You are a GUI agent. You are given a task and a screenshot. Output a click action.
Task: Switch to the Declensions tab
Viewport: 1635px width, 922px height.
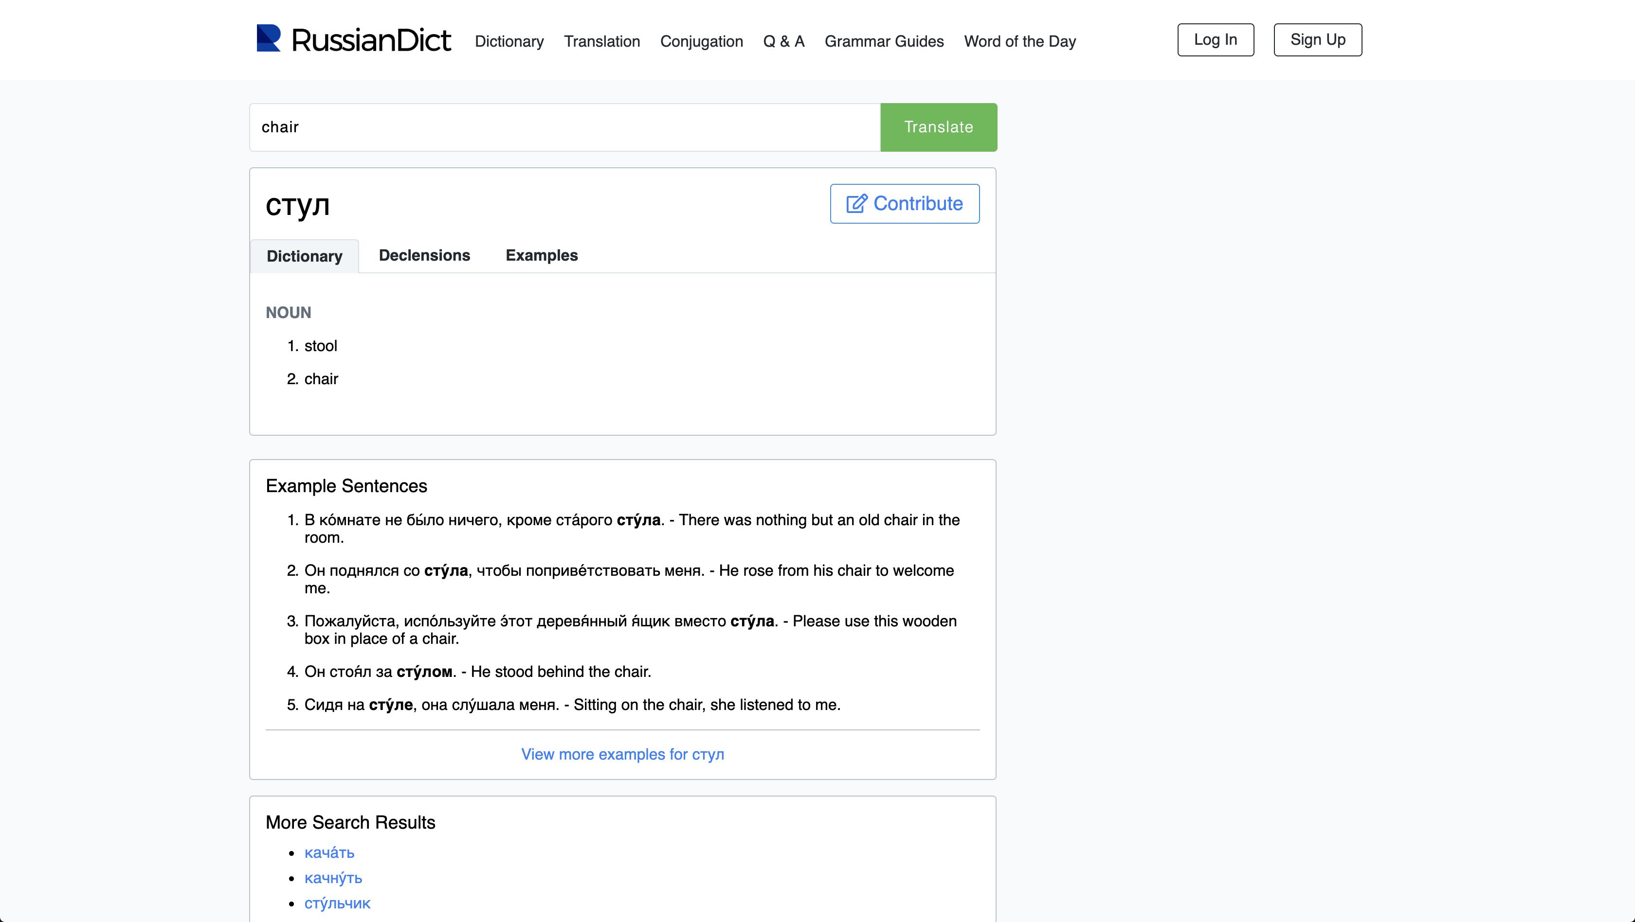424,256
